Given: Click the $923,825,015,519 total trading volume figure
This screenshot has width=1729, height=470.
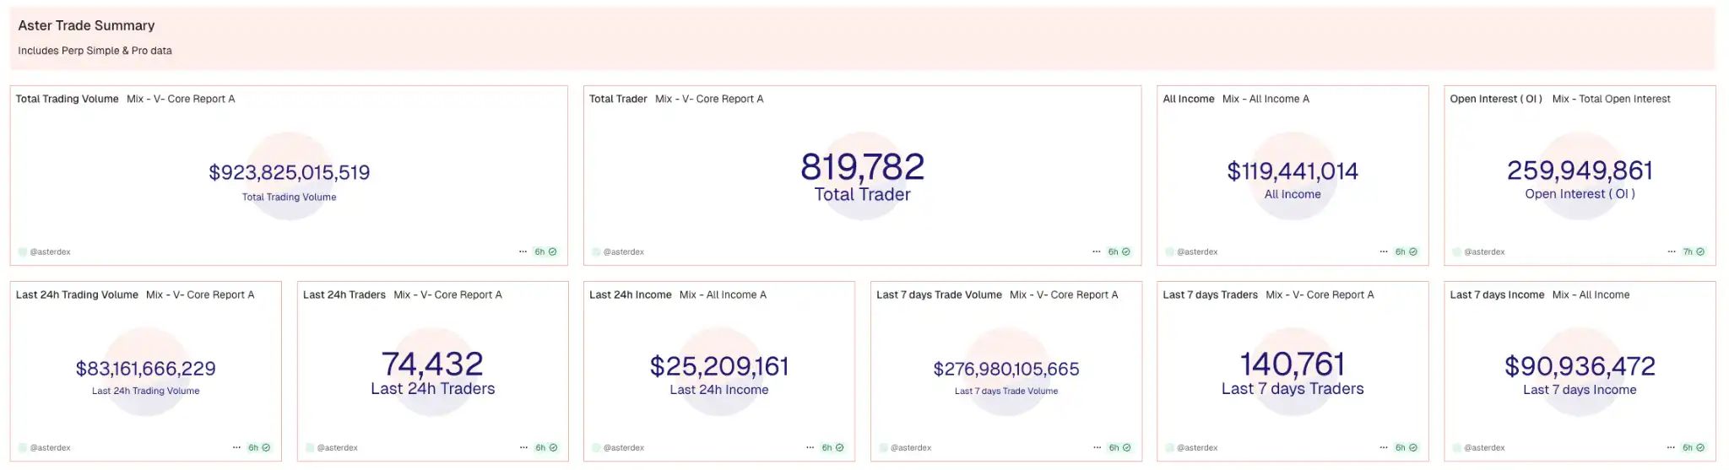Looking at the screenshot, I should pos(289,172).
